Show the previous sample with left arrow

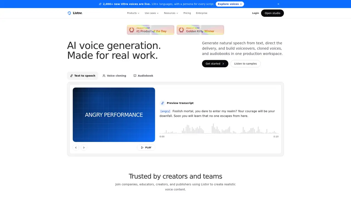[x=76, y=147]
